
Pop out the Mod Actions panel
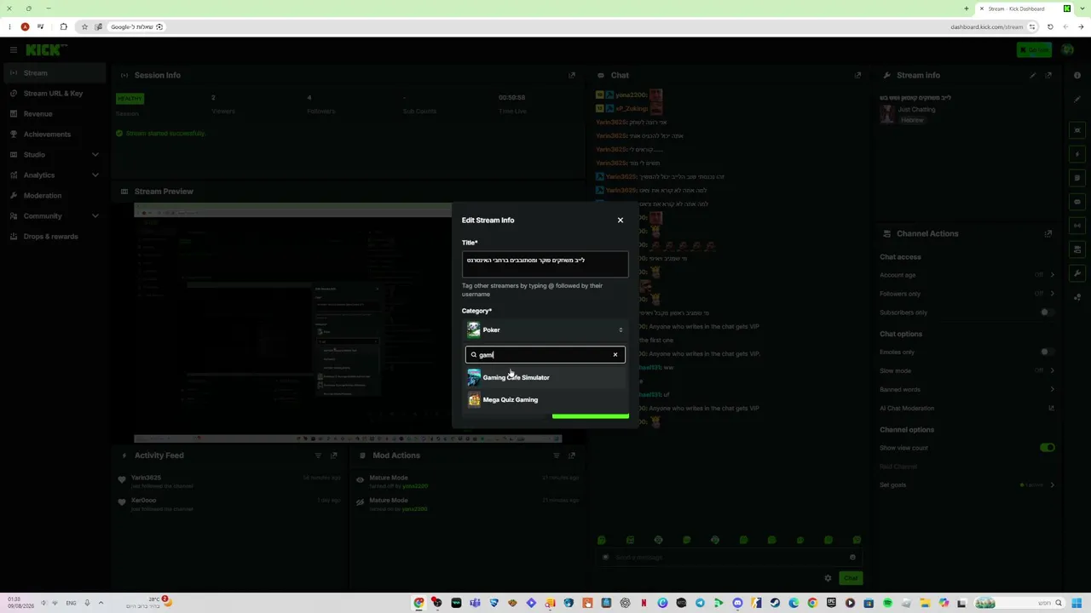(572, 455)
